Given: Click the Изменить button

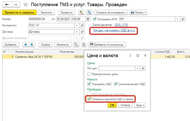Looking at the screenshot, I should (63, 45).
